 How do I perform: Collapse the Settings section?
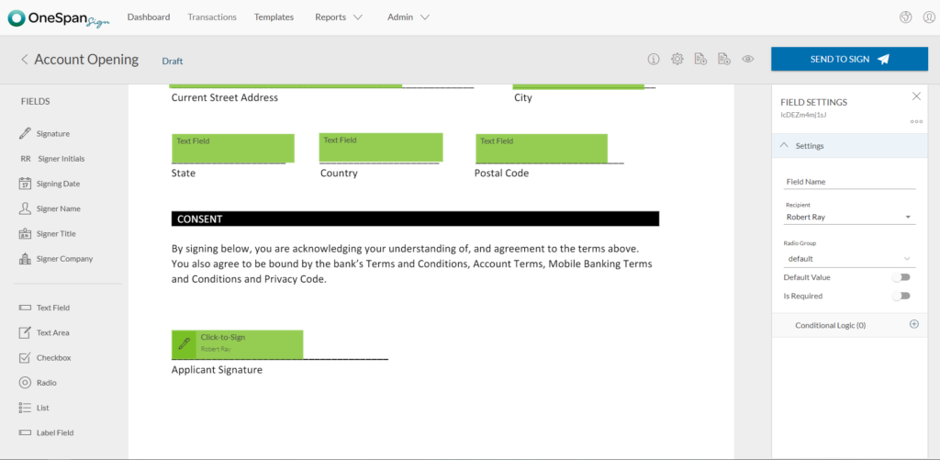785,146
